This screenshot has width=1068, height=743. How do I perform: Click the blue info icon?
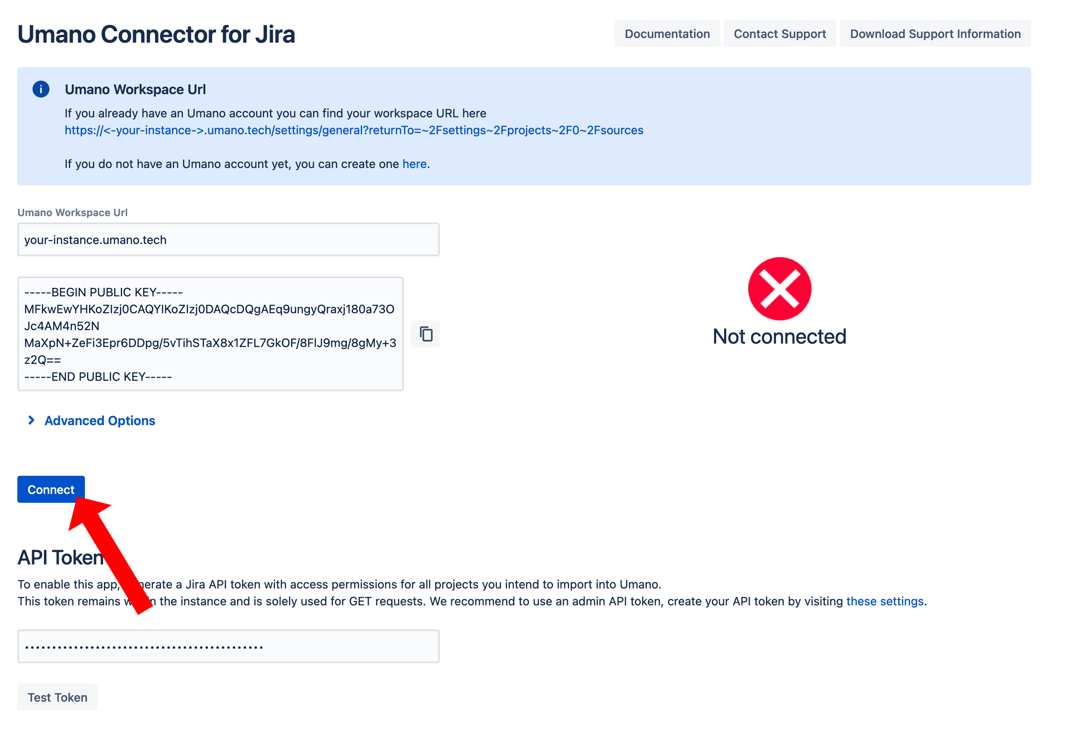[x=41, y=89]
